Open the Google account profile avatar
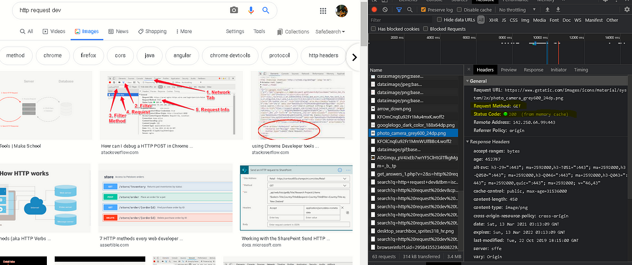This screenshot has height=265, width=632. pos(342,11)
